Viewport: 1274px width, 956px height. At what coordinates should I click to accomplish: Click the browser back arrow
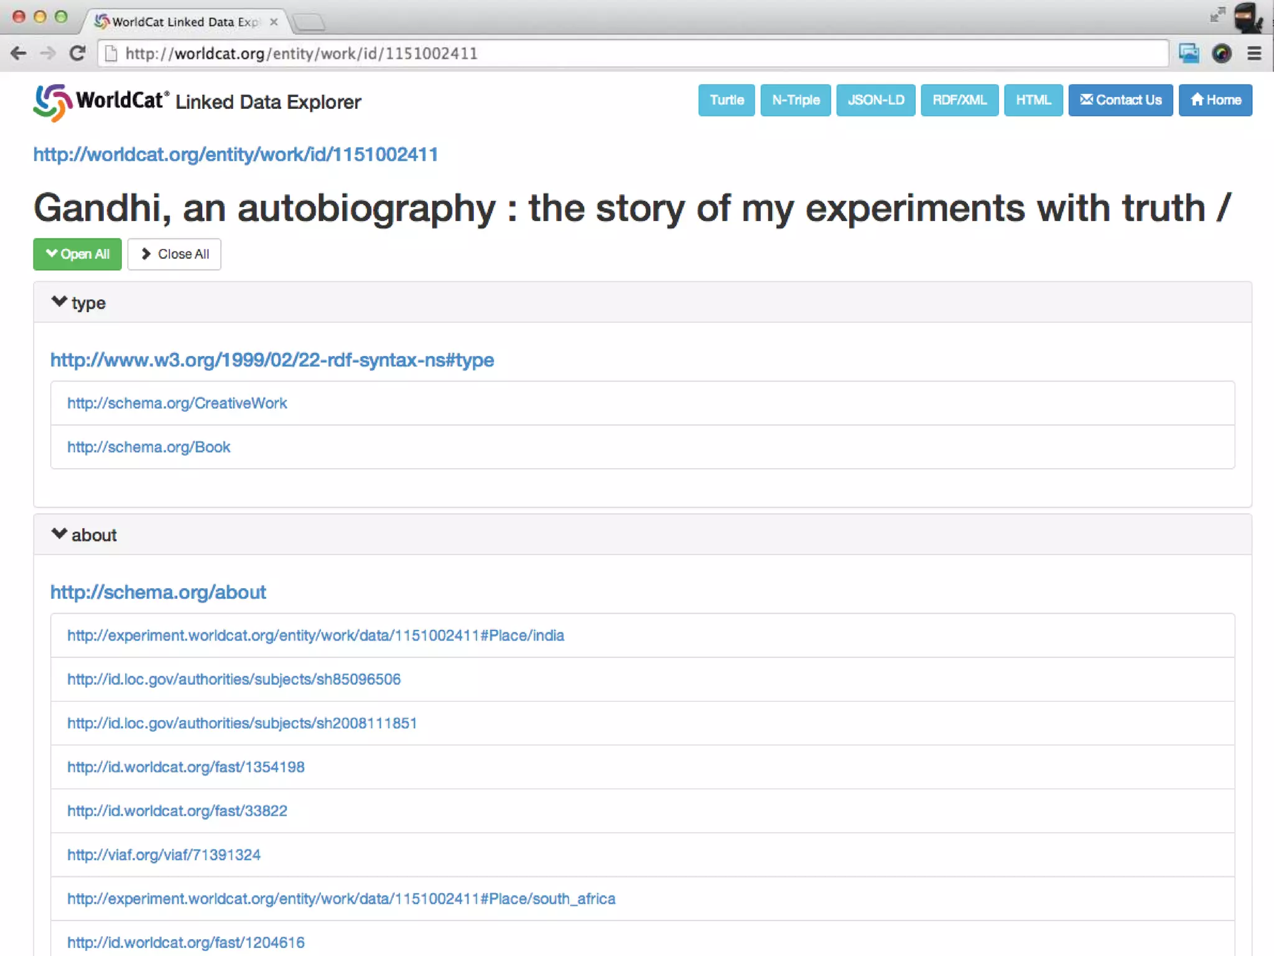point(19,54)
